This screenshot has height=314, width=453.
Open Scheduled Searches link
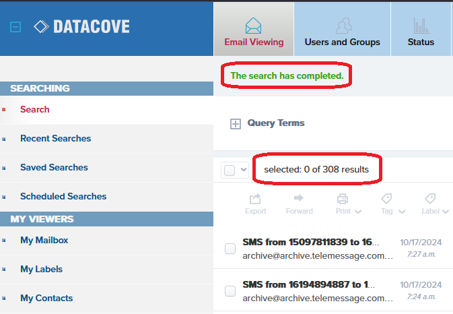tap(63, 196)
